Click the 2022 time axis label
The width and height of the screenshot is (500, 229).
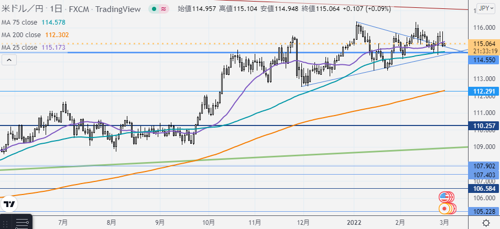tap(353, 222)
